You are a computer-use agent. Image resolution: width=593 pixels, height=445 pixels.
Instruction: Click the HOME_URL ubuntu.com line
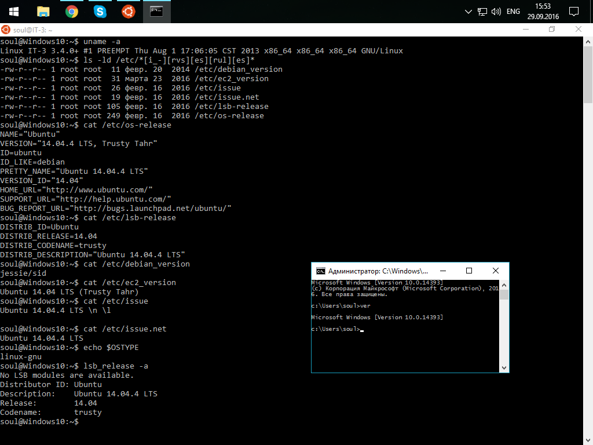click(x=76, y=190)
